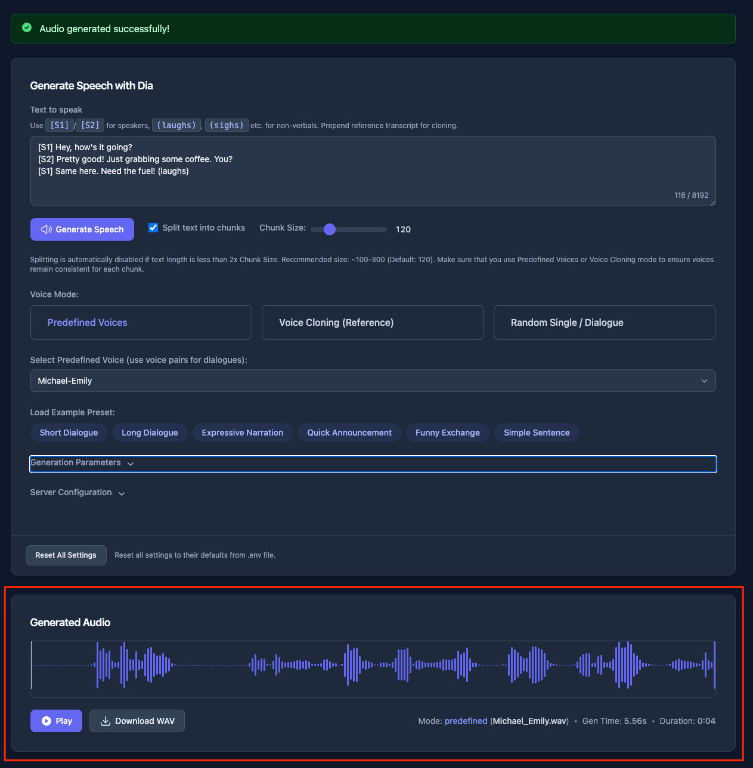The width and height of the screenshot is (753, 768).
Task: Open the Michael-Emily voice dropdown
Action: [x=373, y=381]
